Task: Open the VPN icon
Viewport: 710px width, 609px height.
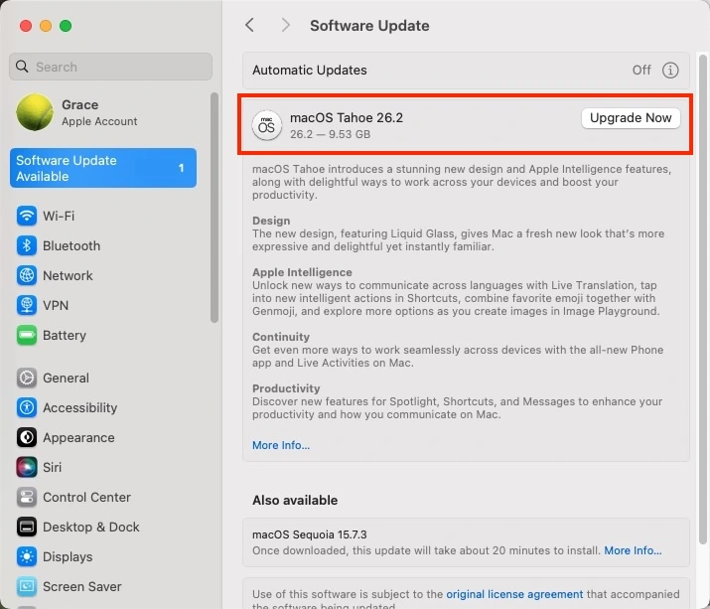Action: [x=27, y=305]
